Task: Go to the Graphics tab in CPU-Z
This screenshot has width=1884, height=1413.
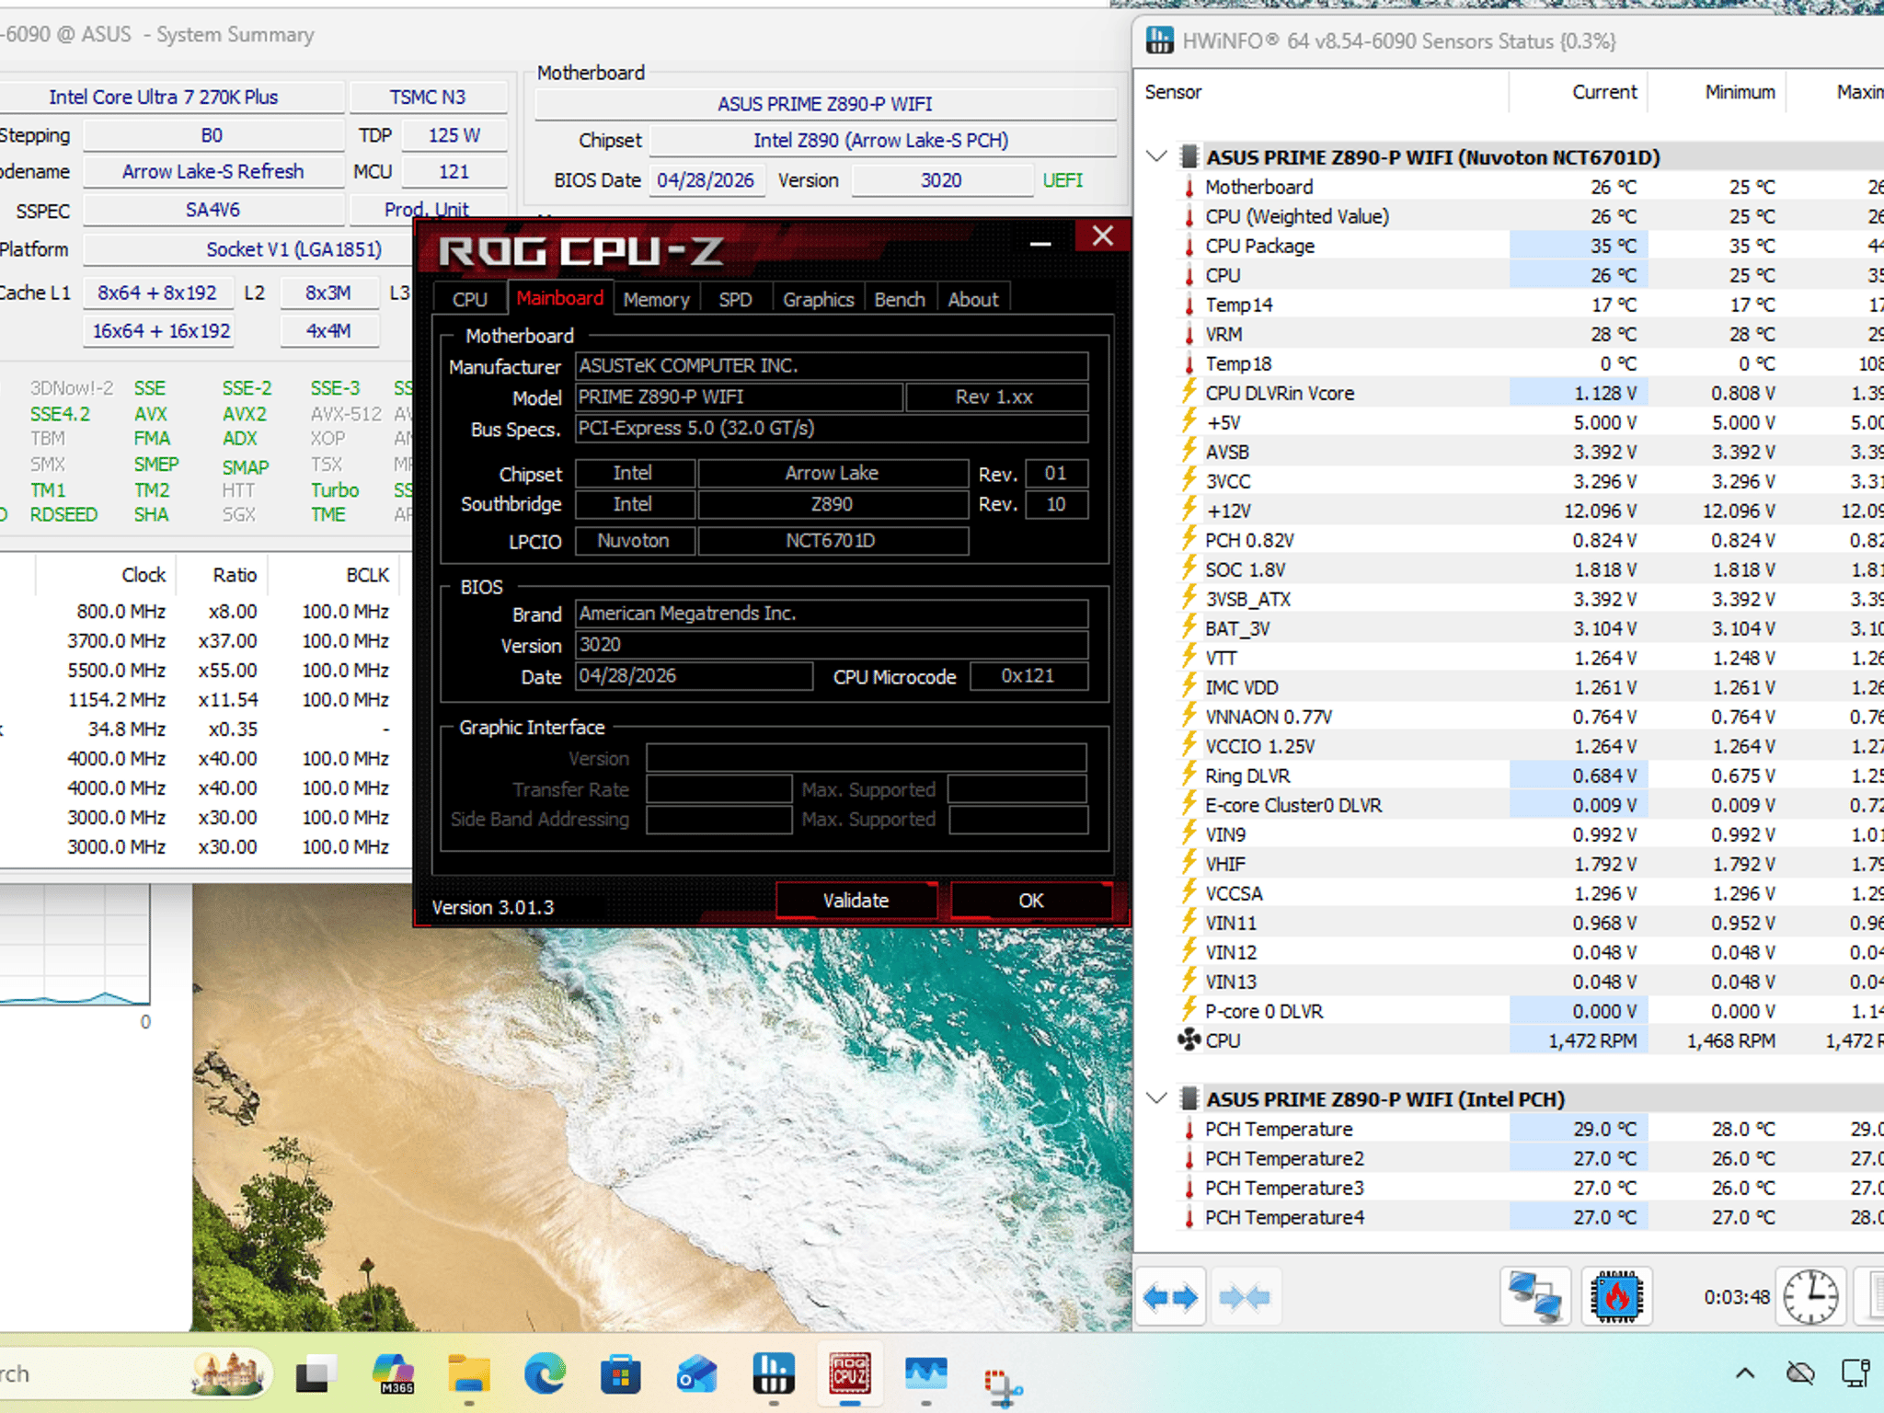Action: point(818,300)
